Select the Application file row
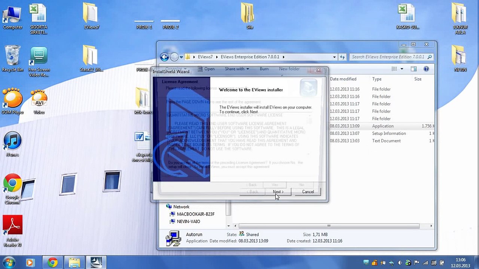479x269 pixels. 381,126
